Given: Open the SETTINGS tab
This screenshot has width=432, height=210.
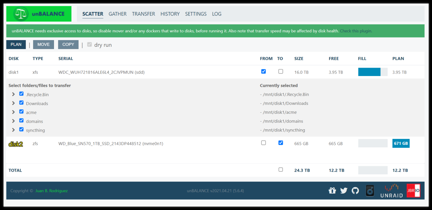Looking at the screenshot, I should coord(196,14).
